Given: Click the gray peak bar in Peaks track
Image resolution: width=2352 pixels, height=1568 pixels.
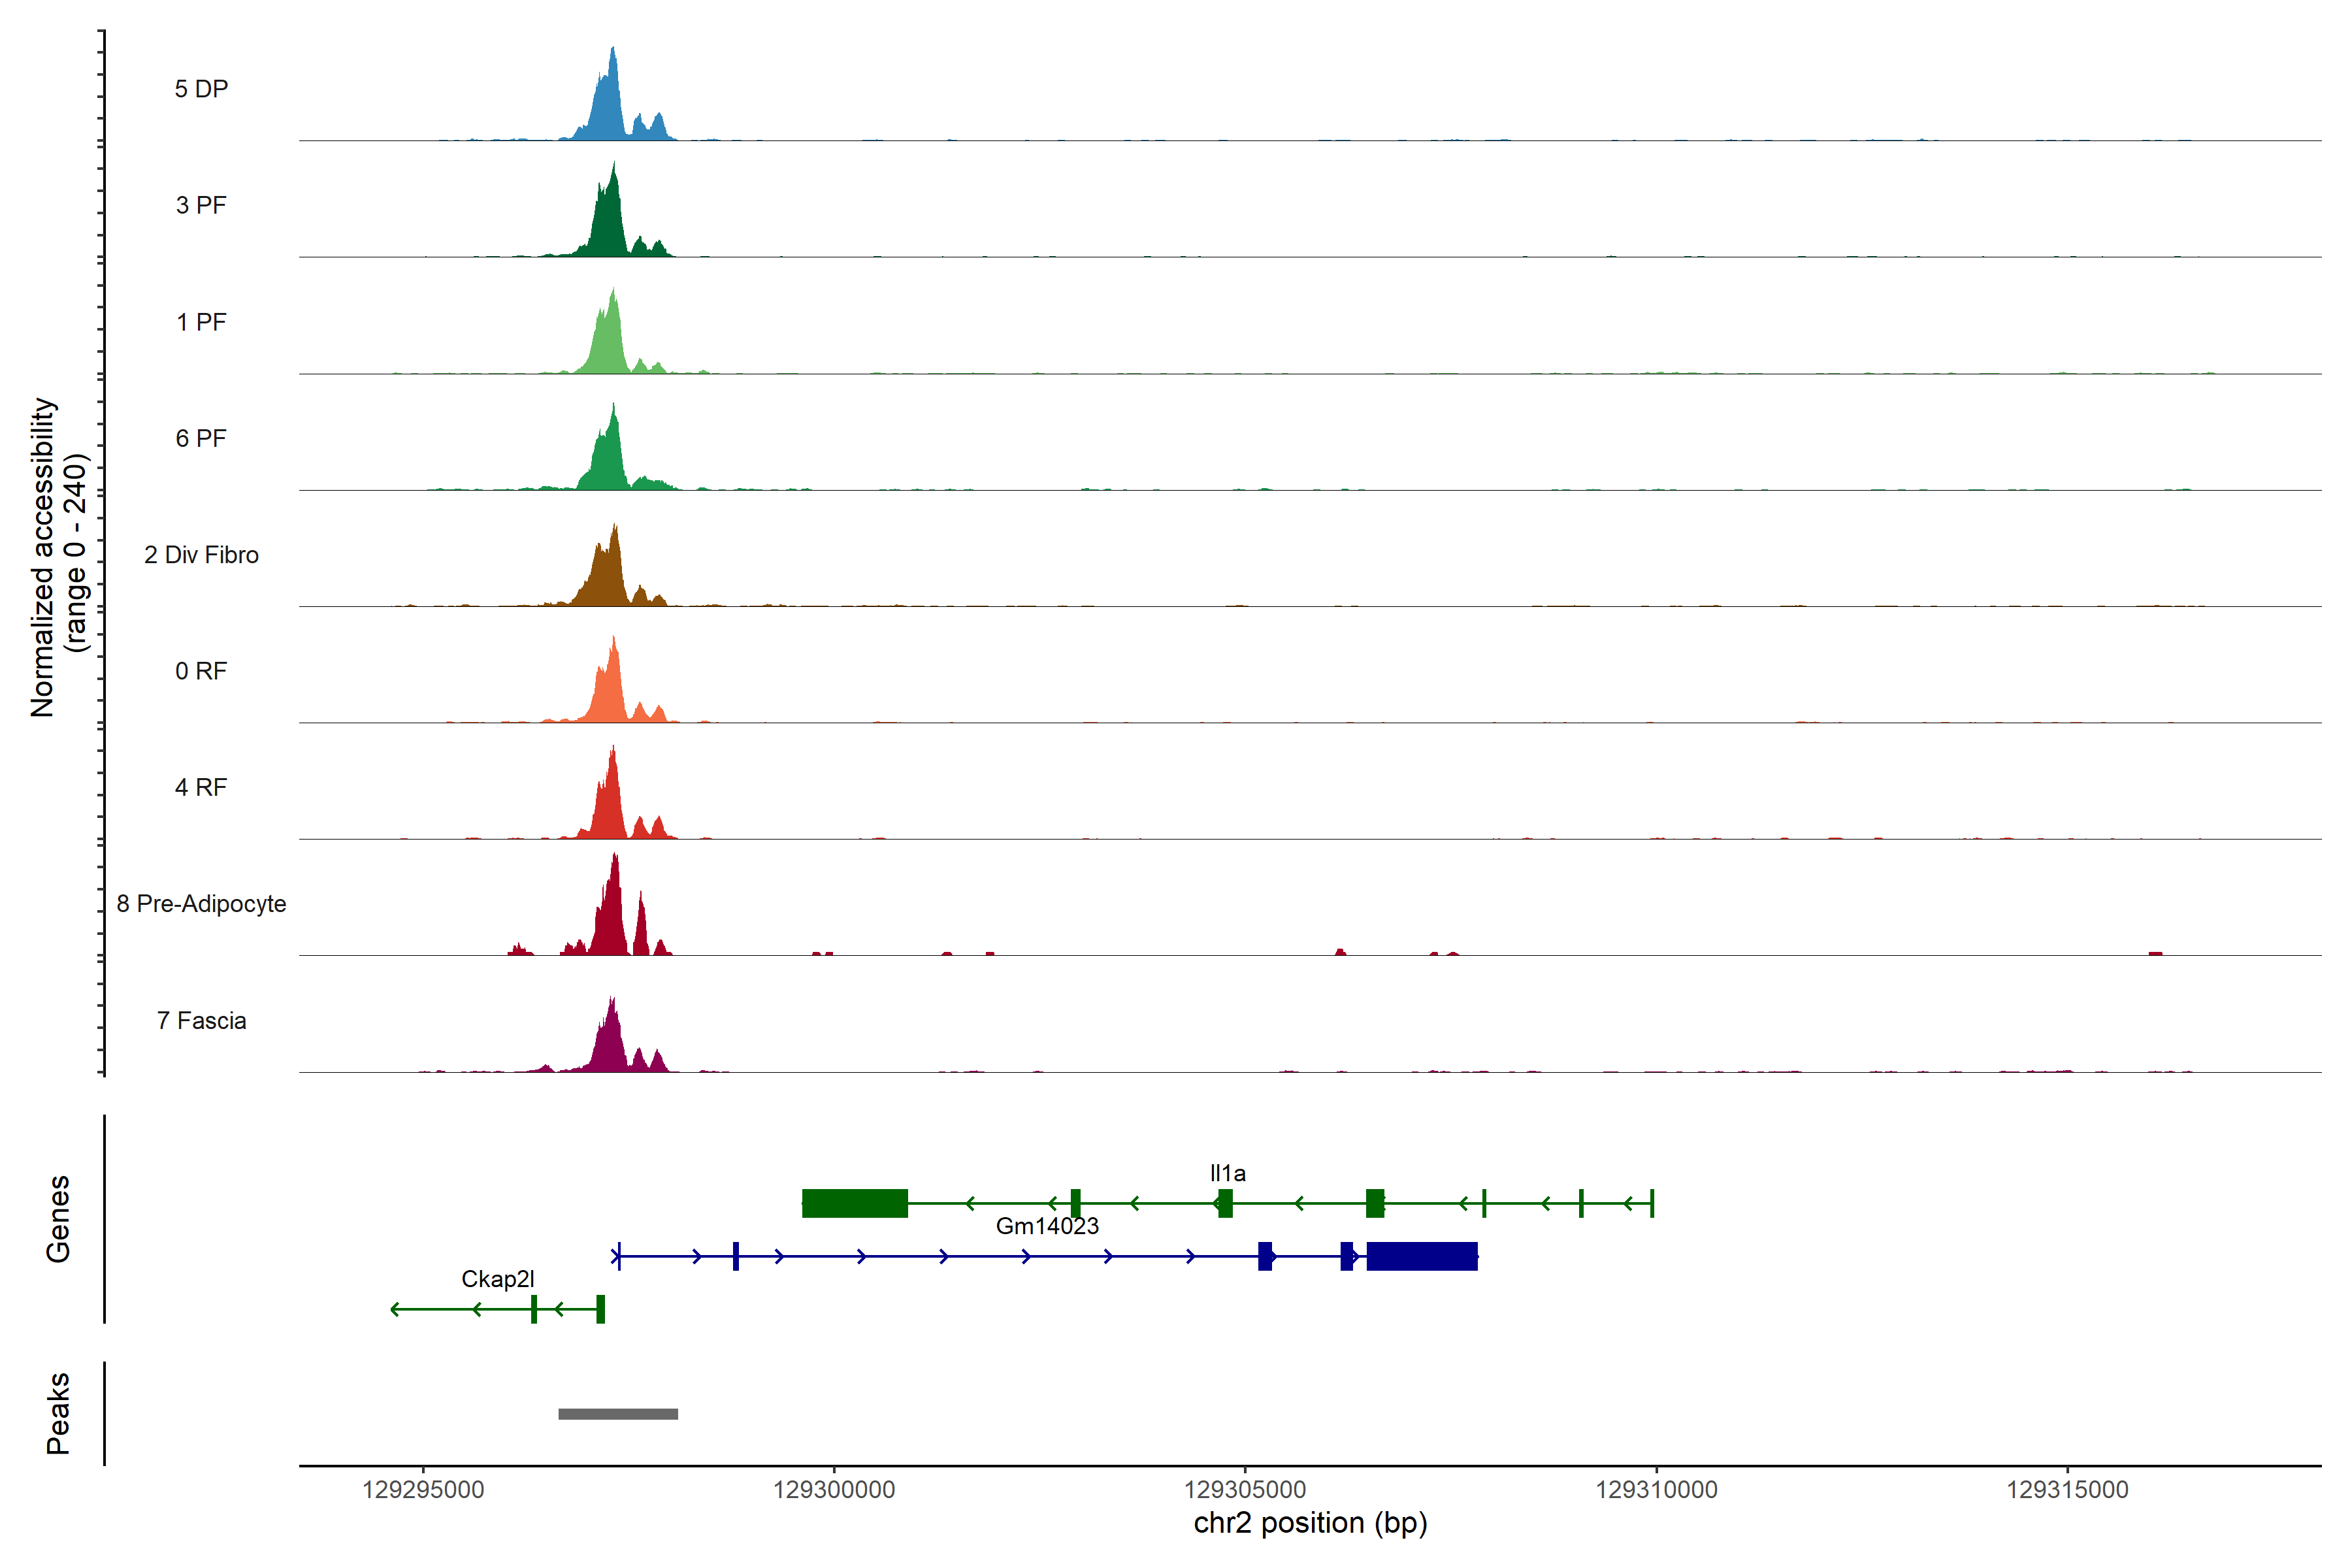Looking at the screenshot, I should click(618, 1413).
